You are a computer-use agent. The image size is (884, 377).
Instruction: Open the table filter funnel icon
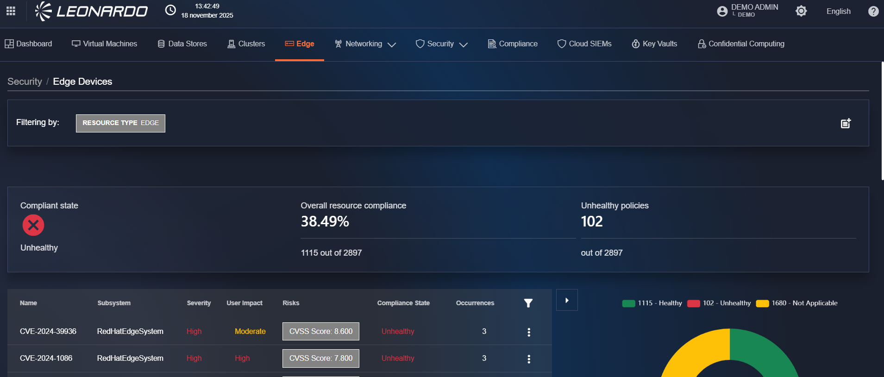(x=528, y=303)
